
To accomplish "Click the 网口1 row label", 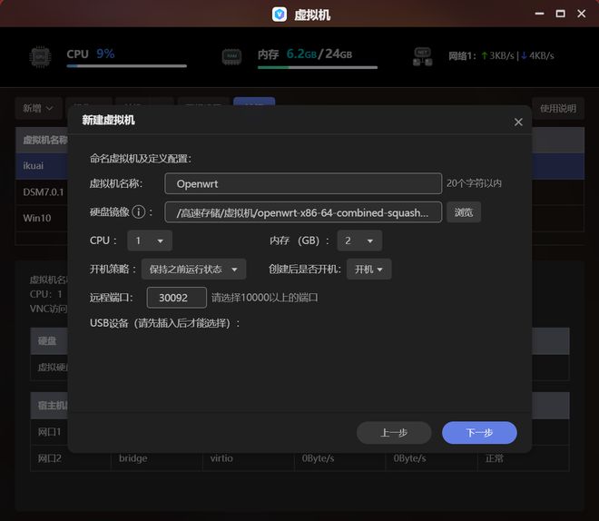I will 49,432.
